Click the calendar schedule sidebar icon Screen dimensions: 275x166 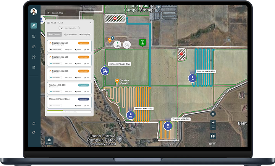pyautogui.click(x=34, y=47)
